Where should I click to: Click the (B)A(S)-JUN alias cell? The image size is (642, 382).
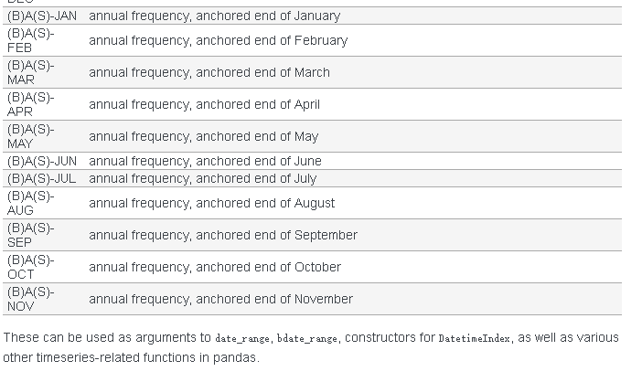pyautogui.click(x=42, y=161)
